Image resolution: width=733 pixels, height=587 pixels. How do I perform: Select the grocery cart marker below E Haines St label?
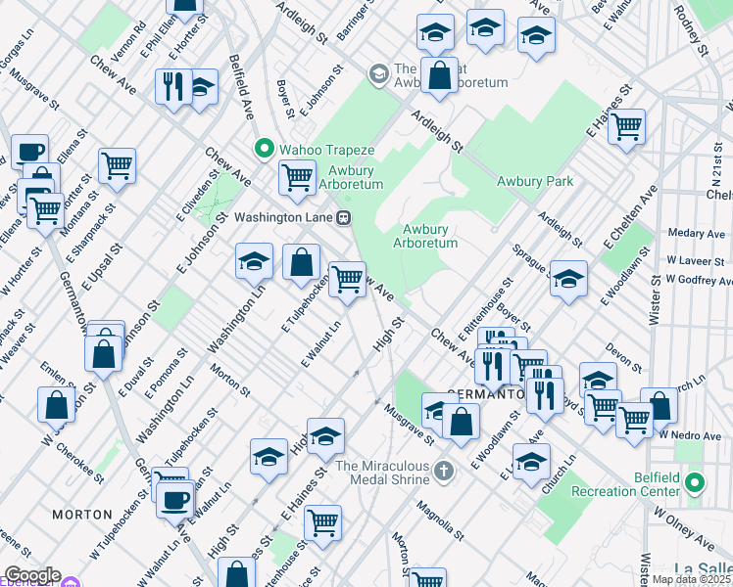(323, 524)
